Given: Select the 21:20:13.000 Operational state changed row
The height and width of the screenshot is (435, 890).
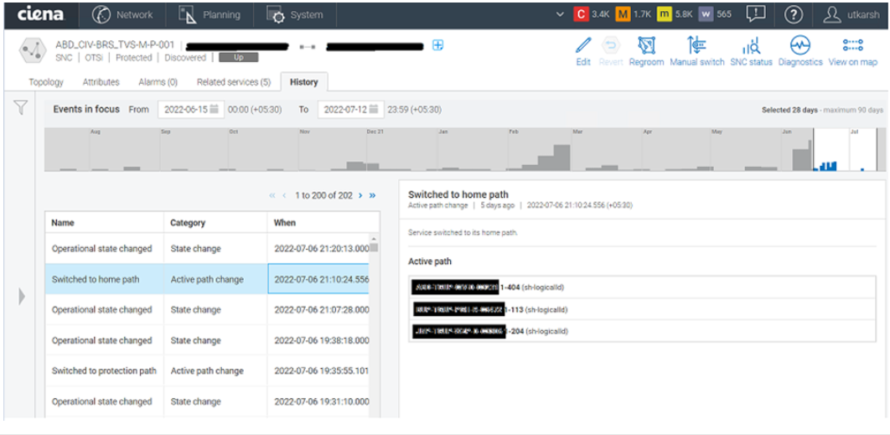Looking at the screenshot, I should coord(207,249).
